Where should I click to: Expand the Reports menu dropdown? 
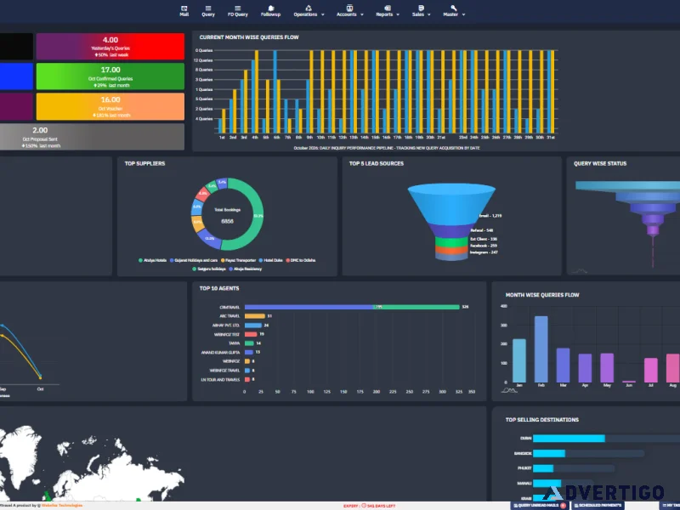click(388, 11)
